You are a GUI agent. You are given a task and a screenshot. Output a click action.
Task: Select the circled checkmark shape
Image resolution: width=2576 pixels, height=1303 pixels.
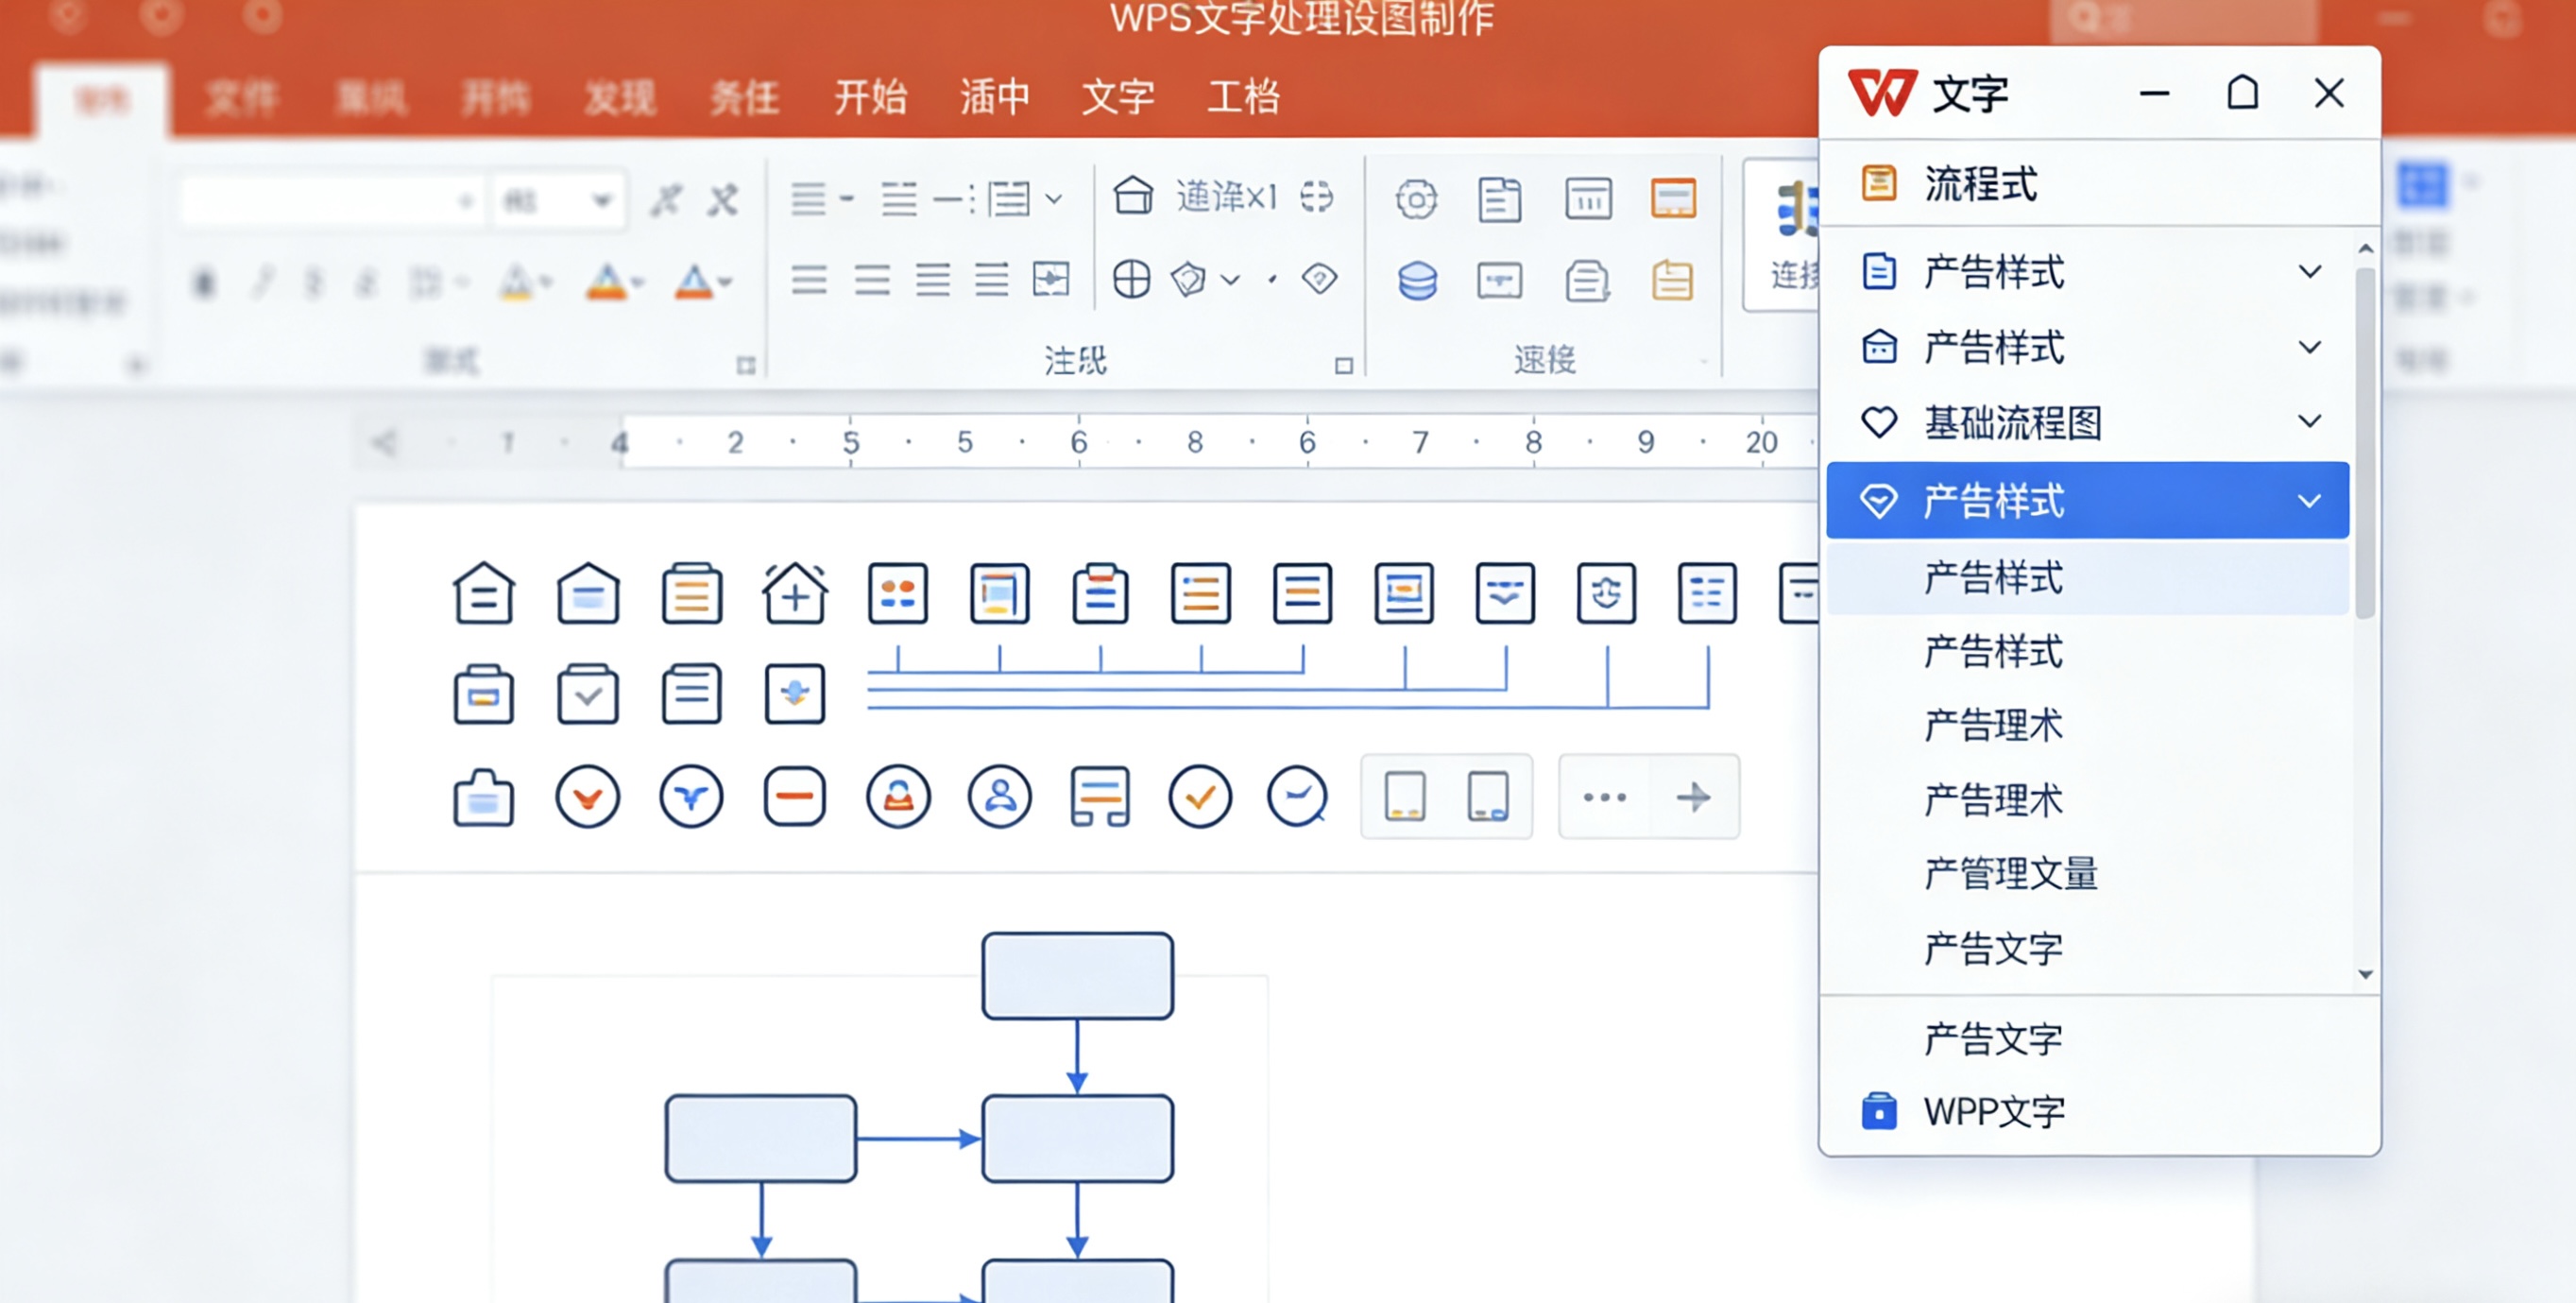pyautogui.click(x=1202, y=797)
